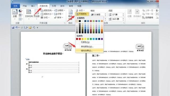The width and height of the screenshot is (170, 96).
Task: Open the 文件 file tab
Action: pyautogui.click(x=15, y=6)
